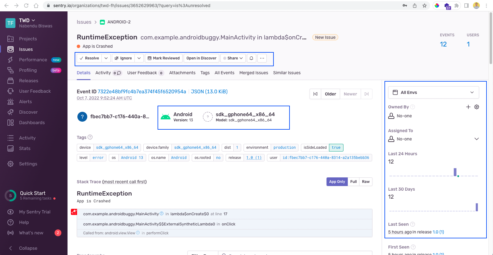Open the Profiling sidebar icon
Image resolution: width=493 pixels, height=255 pixels.
pyautogui.click(x=10, y=70)
